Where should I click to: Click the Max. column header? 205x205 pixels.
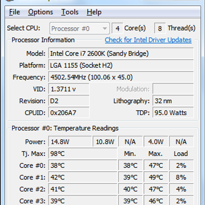coord(155,154)
